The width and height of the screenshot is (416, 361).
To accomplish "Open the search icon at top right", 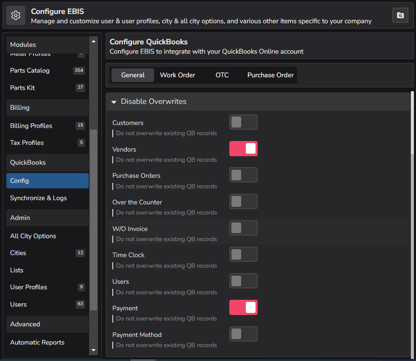I will point(400,15).
